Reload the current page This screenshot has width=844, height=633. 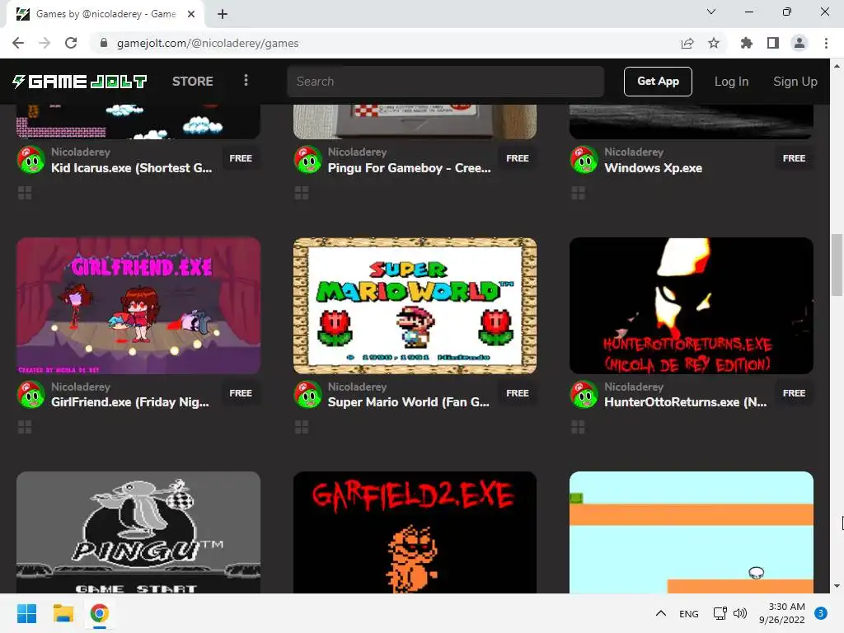71,43
